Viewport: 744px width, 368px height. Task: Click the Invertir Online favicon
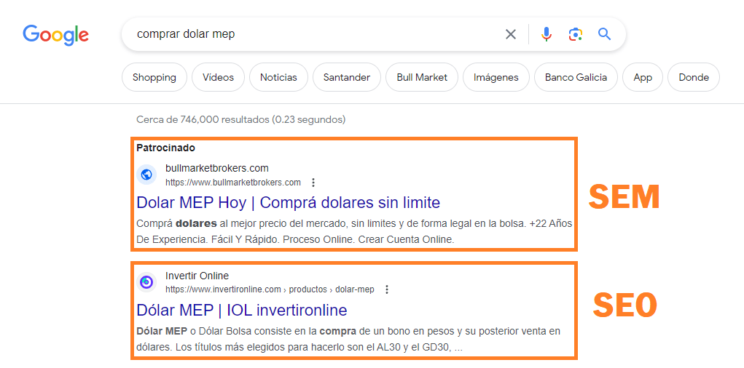tap(146, 281)
